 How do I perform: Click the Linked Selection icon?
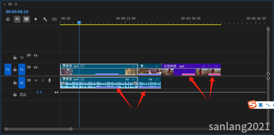(26, 19)
